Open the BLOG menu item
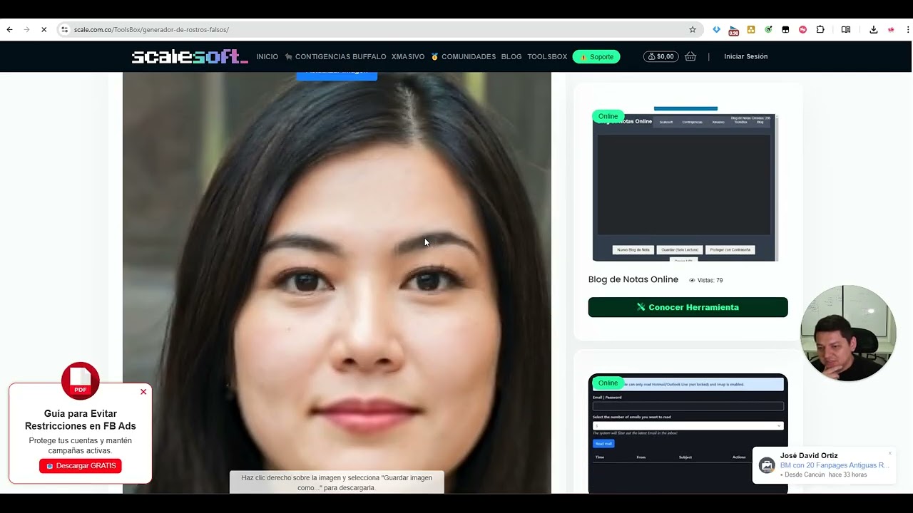Screen dimensions: 913x513 [511, 56]
